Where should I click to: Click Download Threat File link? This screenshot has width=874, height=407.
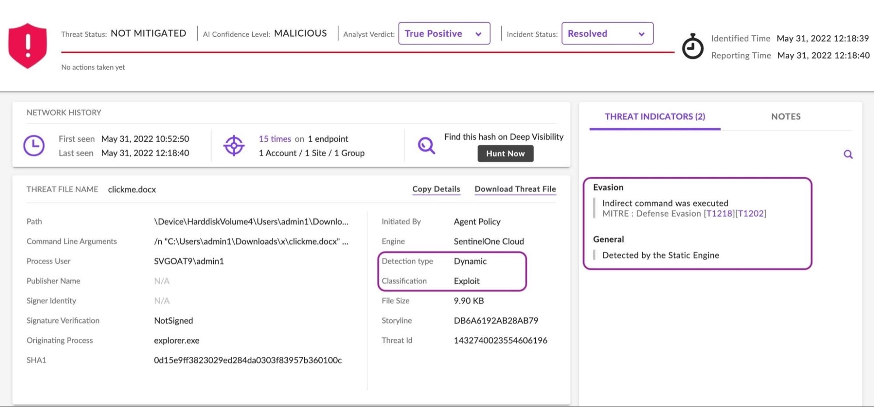click(x=515, y=189)
